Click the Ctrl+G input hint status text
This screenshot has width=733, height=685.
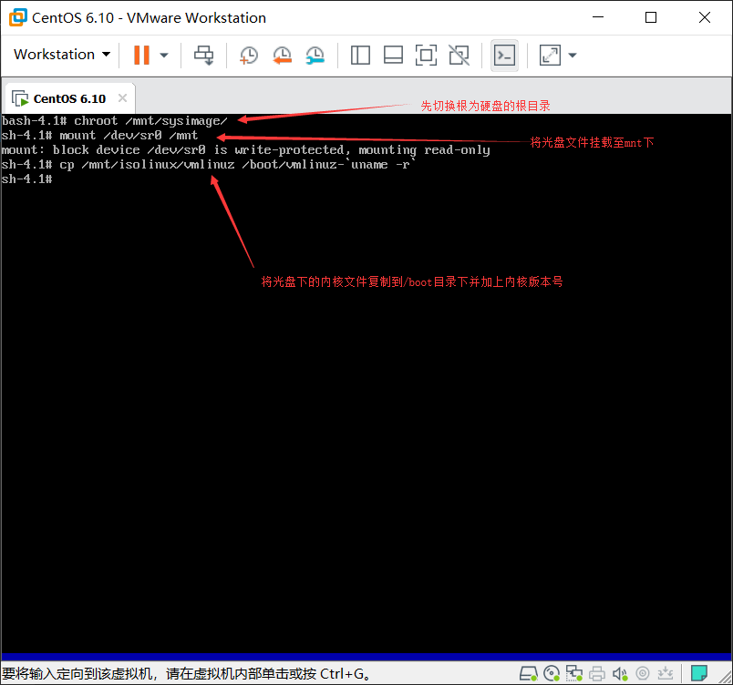click(186, 673)
